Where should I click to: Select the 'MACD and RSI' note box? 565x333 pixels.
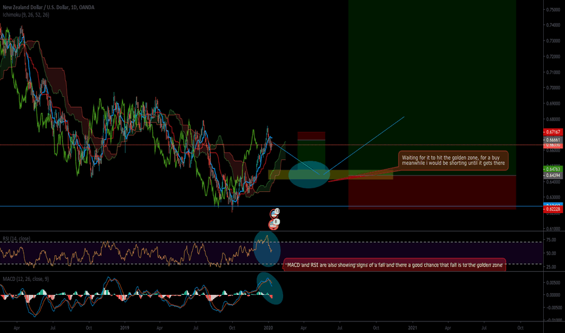click(x=394, y=266)
